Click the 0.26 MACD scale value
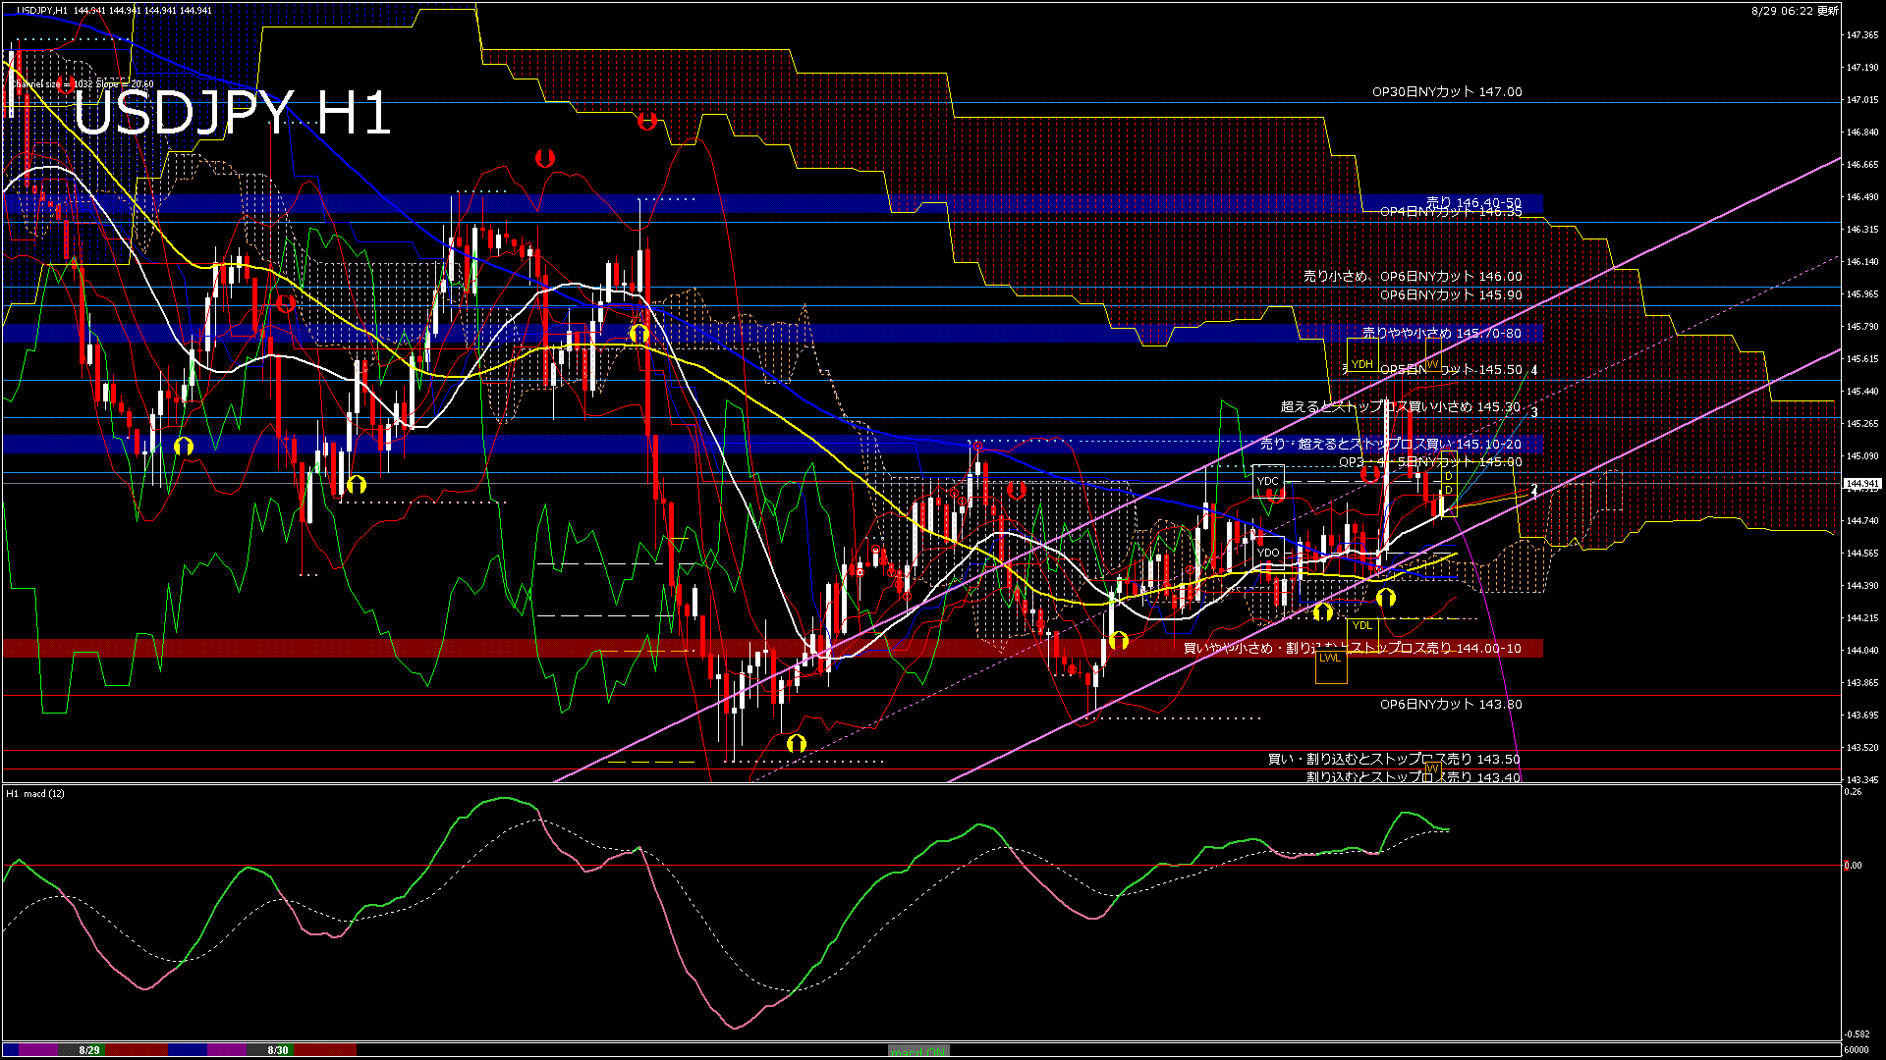Screen dimensions: 1886x1060 click(x=1854, y=792)
